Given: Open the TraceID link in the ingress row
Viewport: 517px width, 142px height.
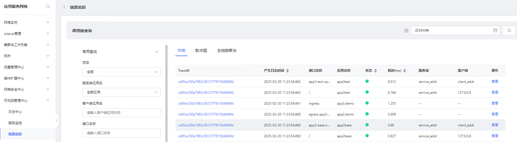Looking at the screenshot, I should click(x=206, y=104).
